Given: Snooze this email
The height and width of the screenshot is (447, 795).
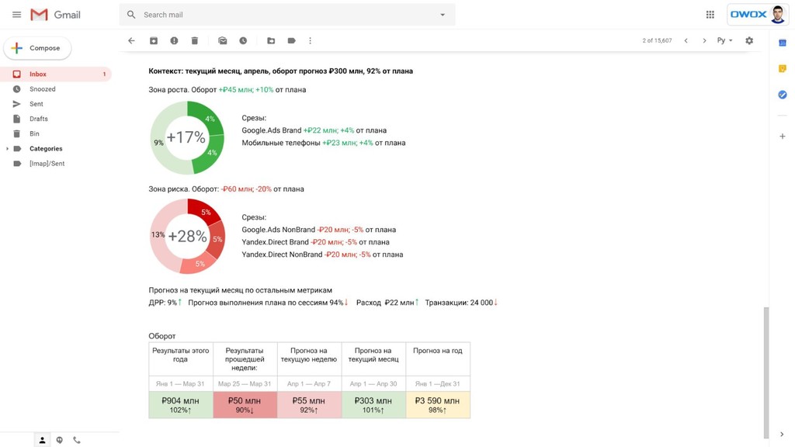Looking at the screenshot, I should (243, 40).
